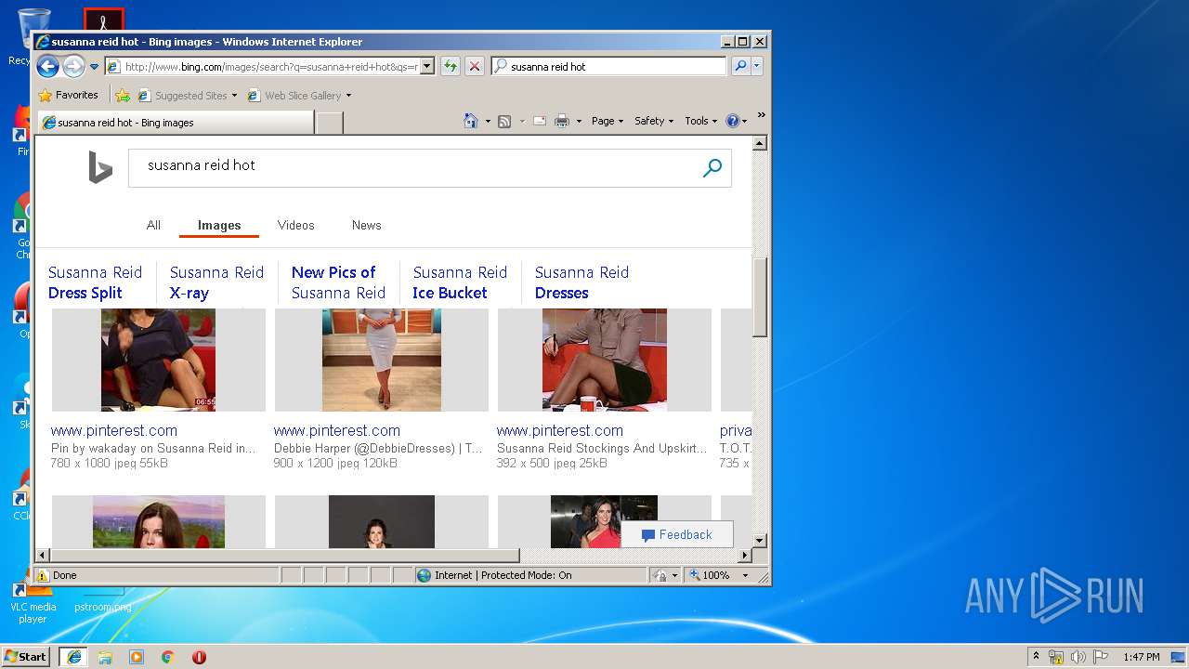
Task: Open the Safety menu
Action: (x=654, y=121)
